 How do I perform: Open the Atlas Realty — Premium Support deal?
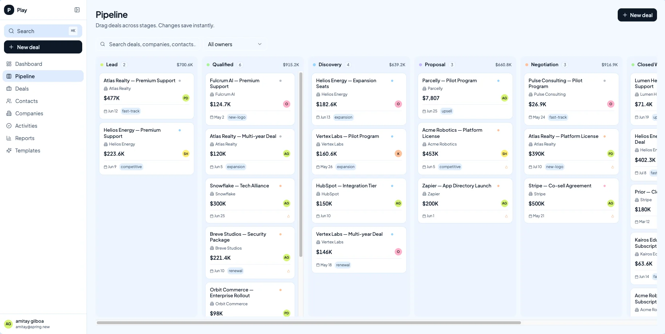click(x=147, y=96)
